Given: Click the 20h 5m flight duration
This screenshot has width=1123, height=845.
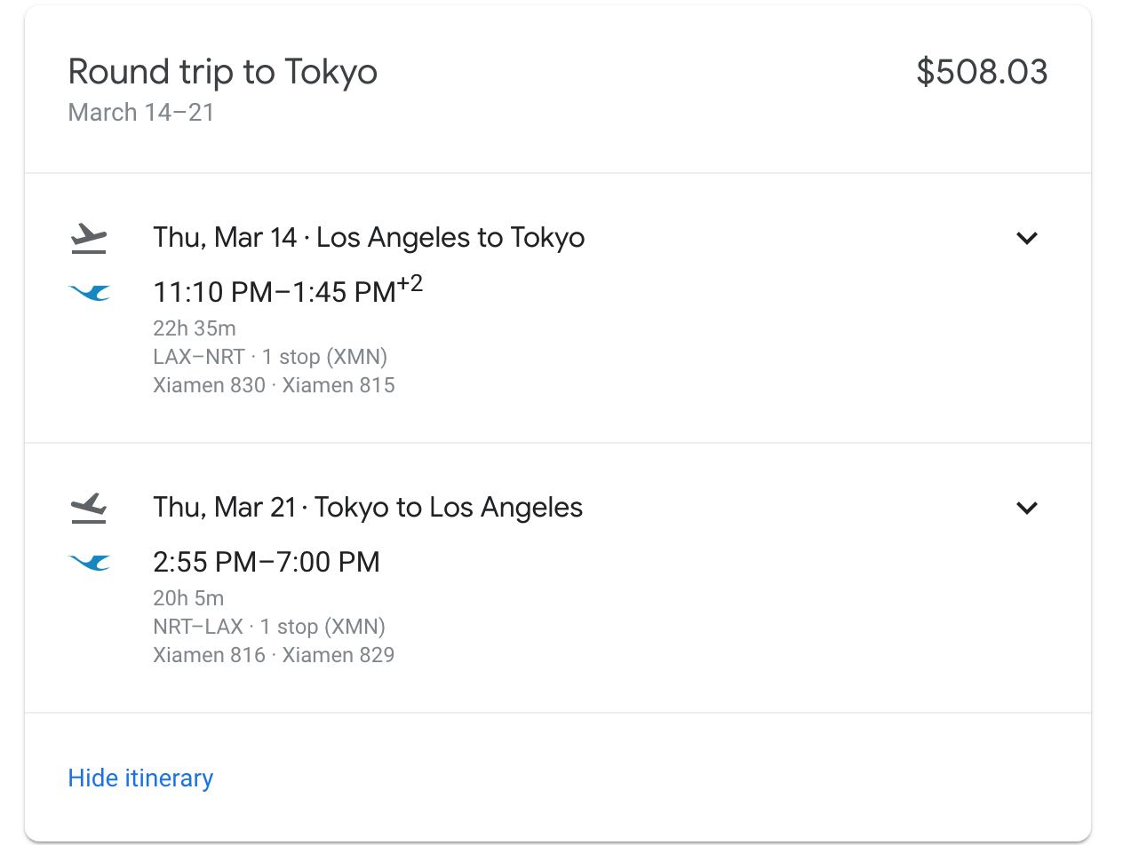Looking at the screenshot, I should click(x=188, y=598).
